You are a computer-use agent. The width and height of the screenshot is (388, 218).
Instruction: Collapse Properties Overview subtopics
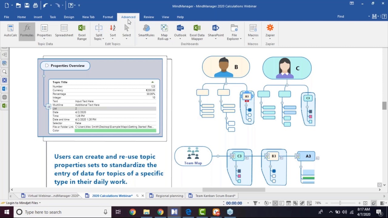44,76
